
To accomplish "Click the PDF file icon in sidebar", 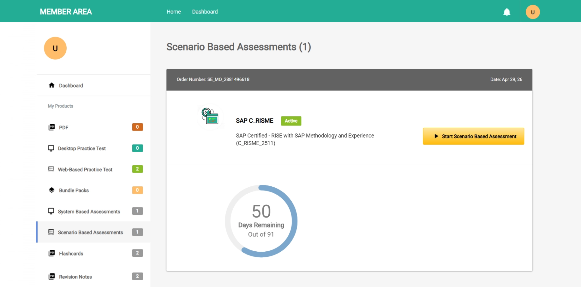I will pyautogui.click(x=51, y=127).
